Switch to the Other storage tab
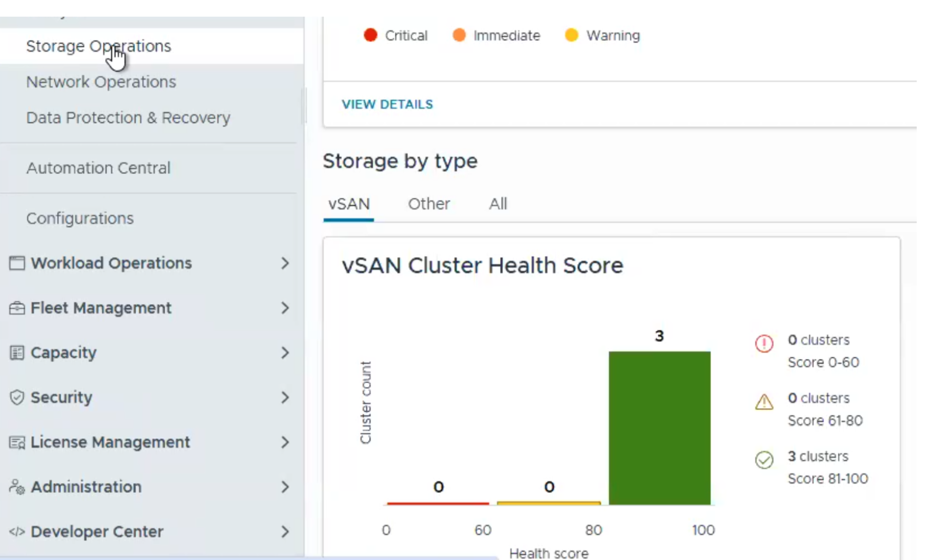Viewport: 927px width, 560px height. 429,204
